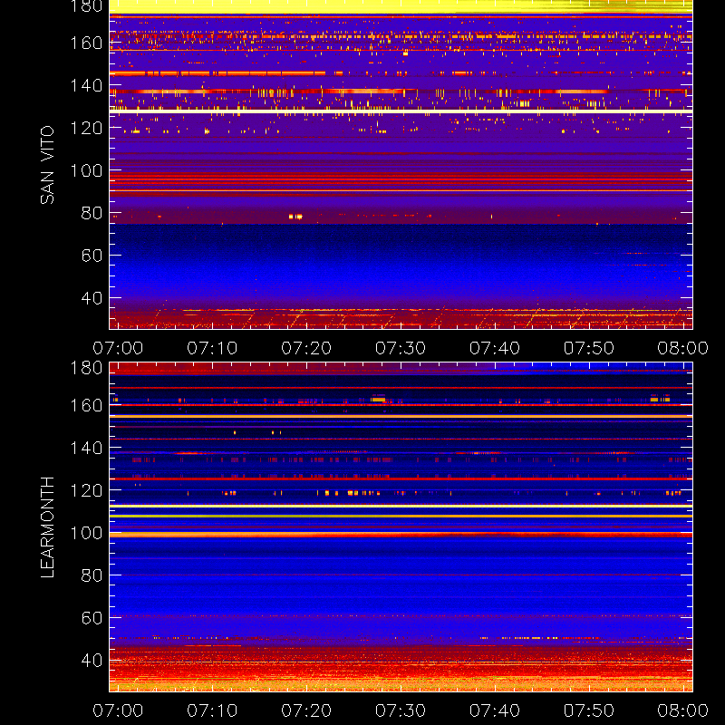Click 07:10 time label under Learmonth plot
This screenshot has height=725, width=725.
tap(212, 710)
